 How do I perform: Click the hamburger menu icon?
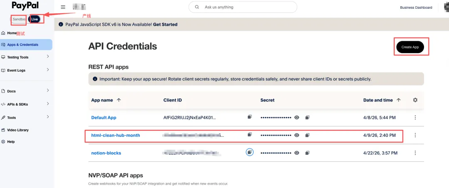(63, 7)
